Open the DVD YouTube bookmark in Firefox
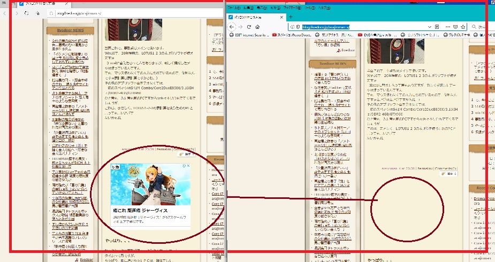Image resolution: width=495 pixels, height=262 pixels. tap(378, 35)
